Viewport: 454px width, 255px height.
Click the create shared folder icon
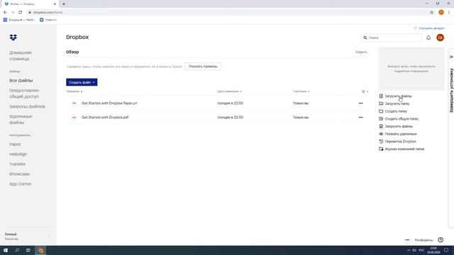(381, 118)
